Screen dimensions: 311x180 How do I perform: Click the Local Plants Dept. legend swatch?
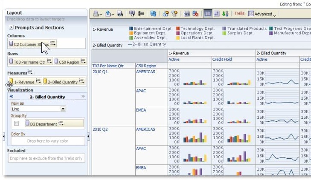(178, 38)
